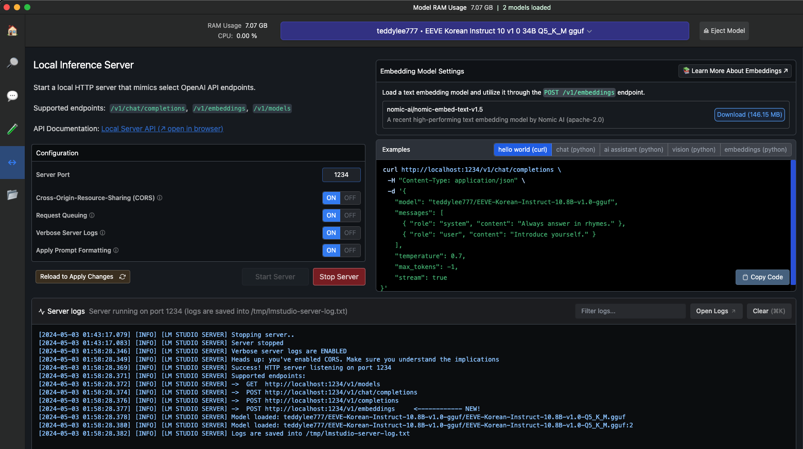The width and height of the screenshot is (803, 449).
Task: Select the Local Server arrows sidebar icon
Action: (12, 163)
